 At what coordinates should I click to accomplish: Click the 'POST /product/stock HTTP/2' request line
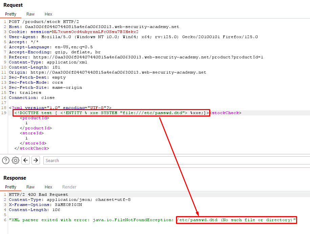[44, 22]
